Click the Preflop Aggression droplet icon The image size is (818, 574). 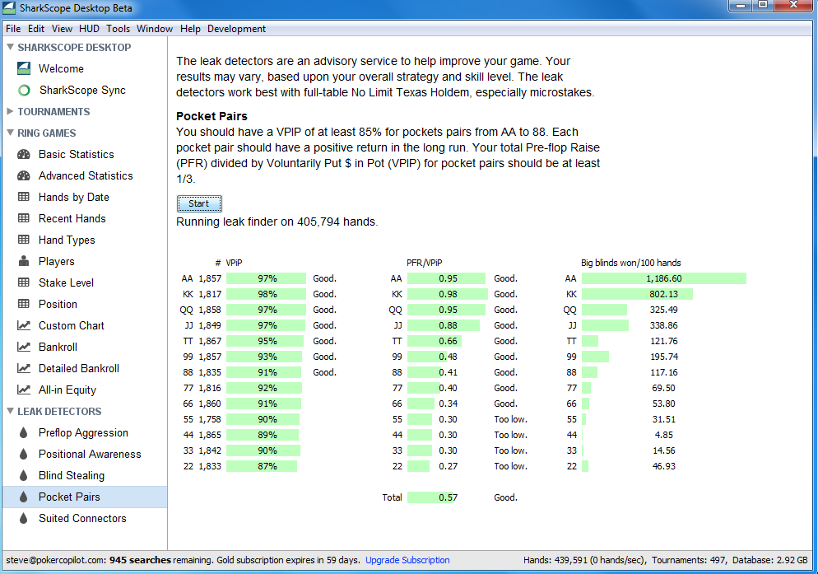(x=24, y=432)
